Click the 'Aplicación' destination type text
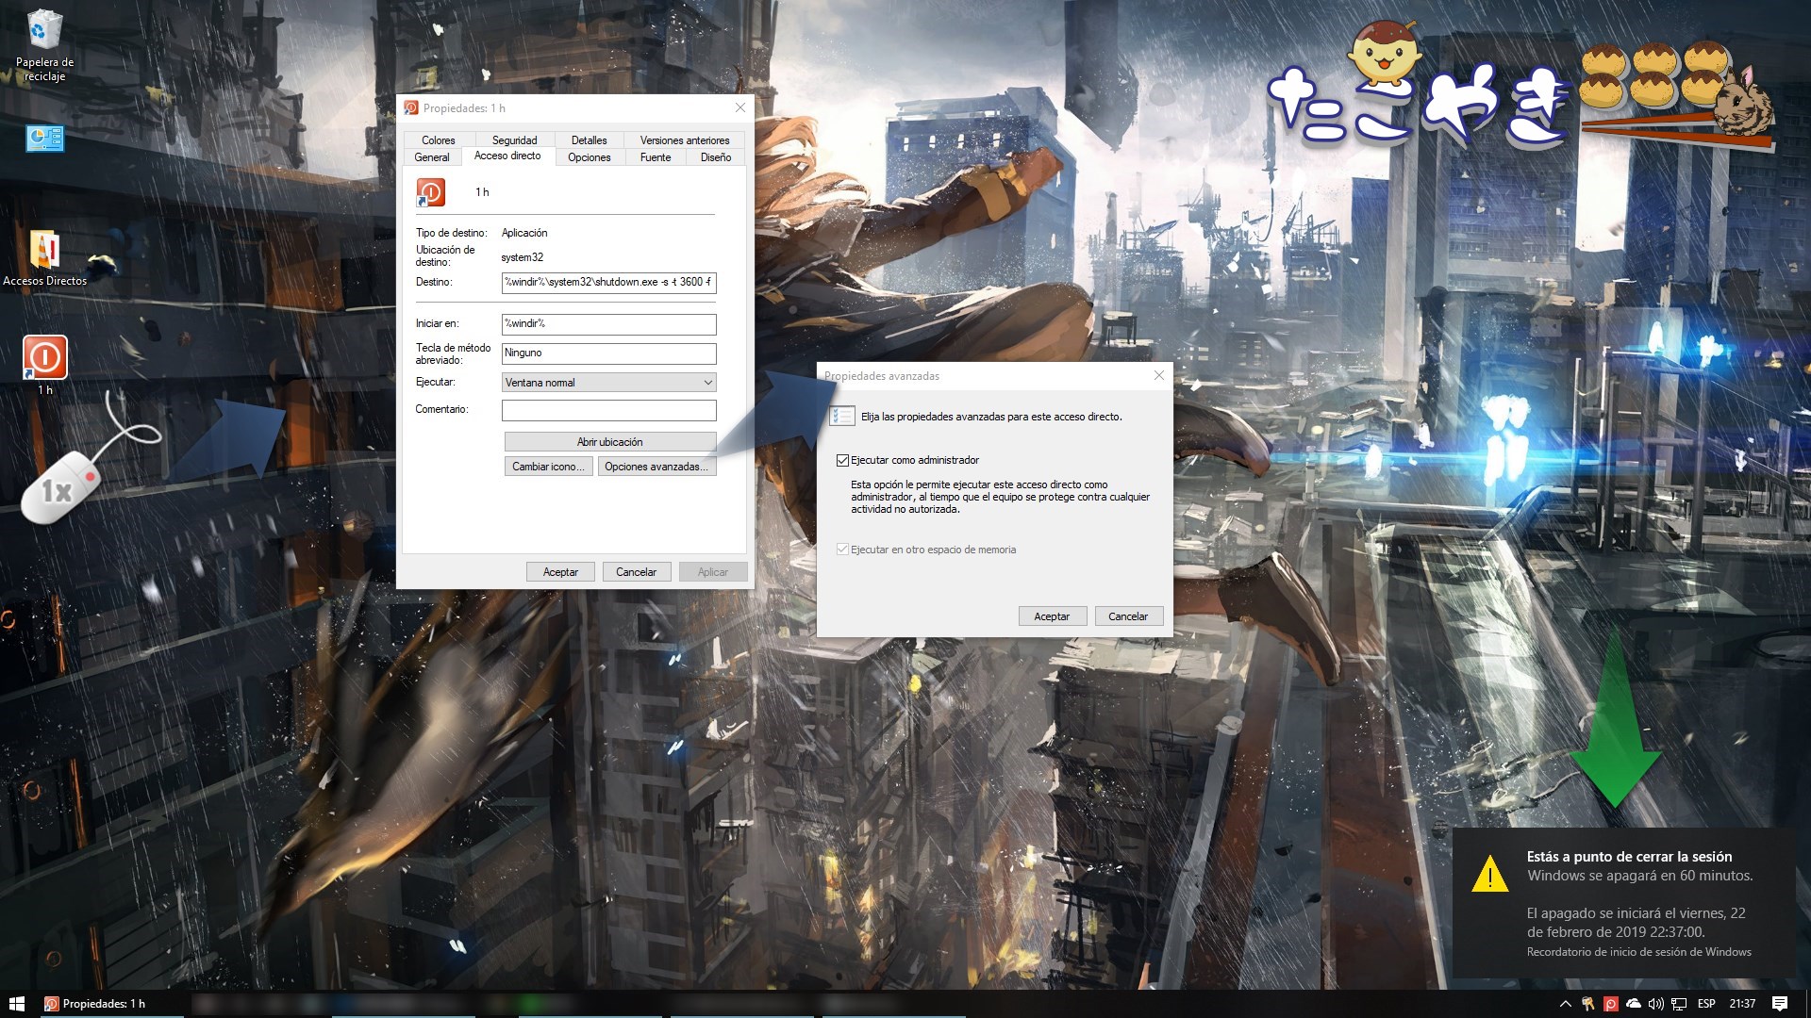Screen dimensions: 1811x1018 coord(524,233)
